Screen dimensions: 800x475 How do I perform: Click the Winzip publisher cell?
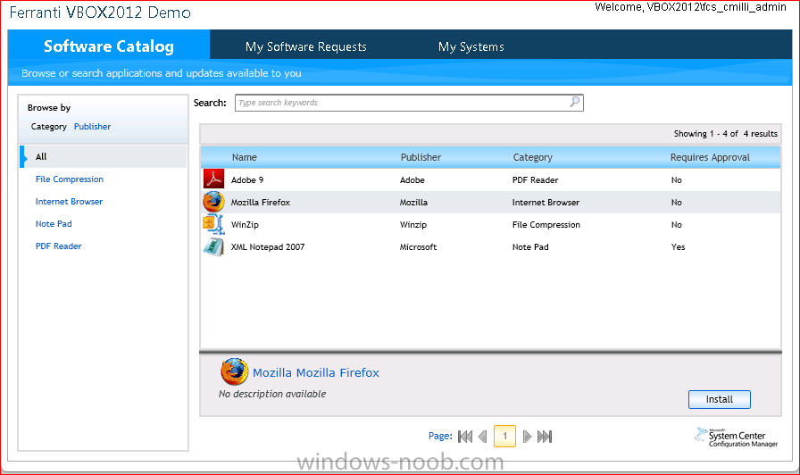click(x=413, y=225)
